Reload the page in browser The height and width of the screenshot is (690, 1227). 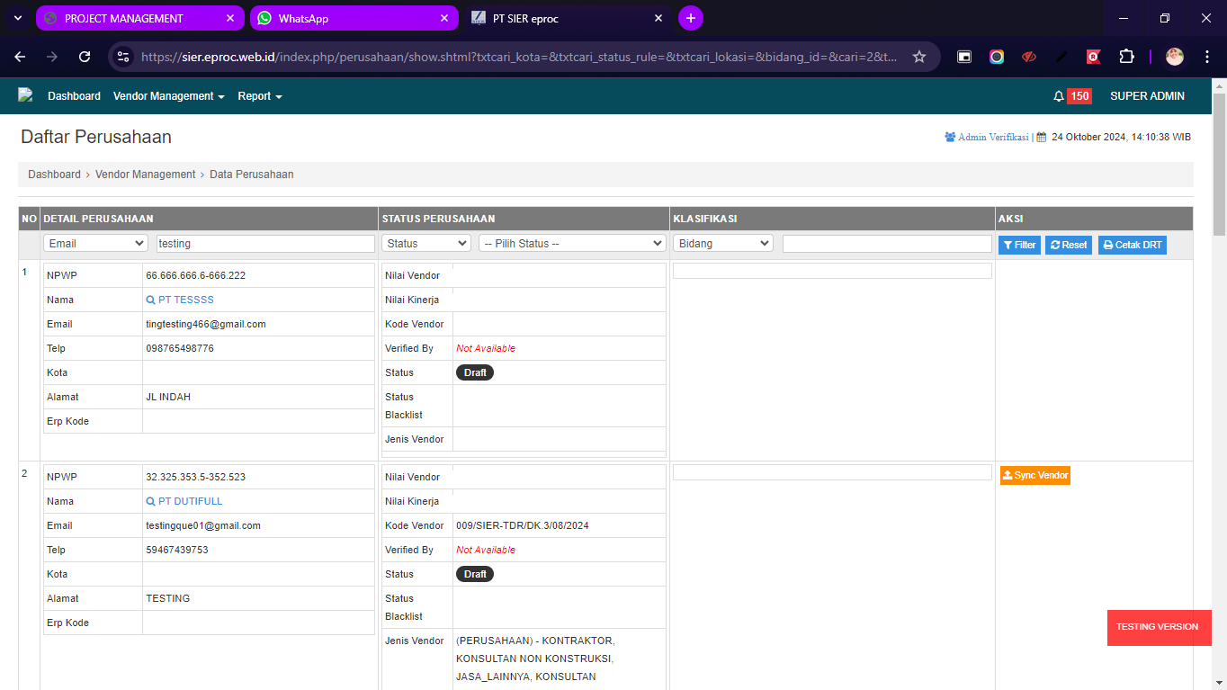(x=85, y=57)
